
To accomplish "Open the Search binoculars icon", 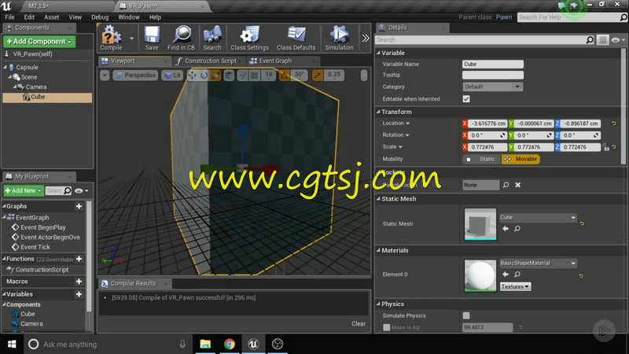I will click(212, 38).
